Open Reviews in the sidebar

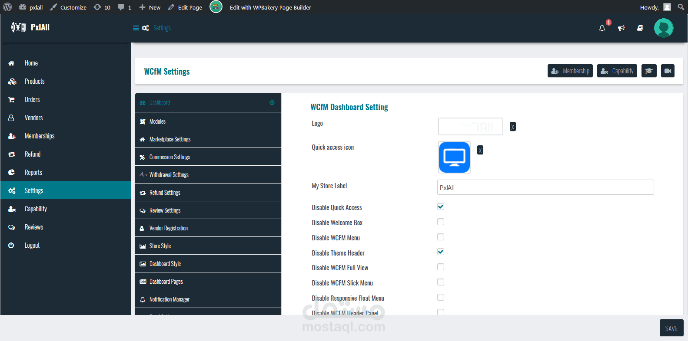(65, 227)
